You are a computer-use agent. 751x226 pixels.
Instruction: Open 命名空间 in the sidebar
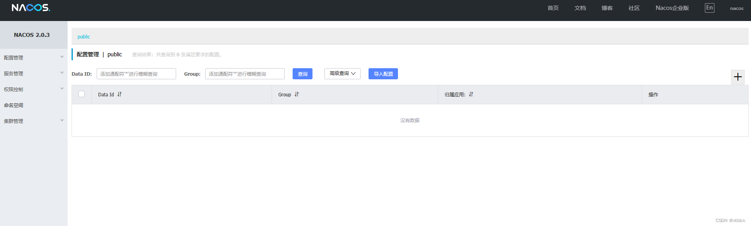[14, 105]
